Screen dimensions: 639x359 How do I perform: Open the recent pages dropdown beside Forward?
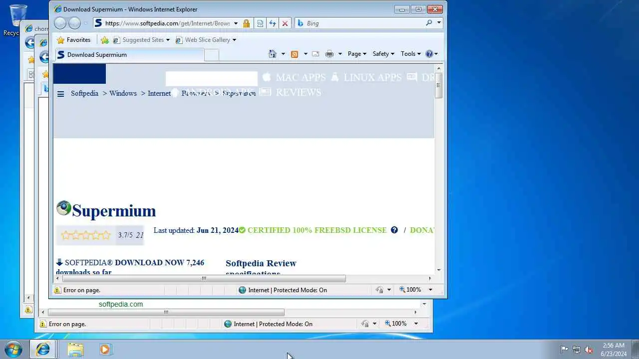pyautogui.click(x=86, y=23)
